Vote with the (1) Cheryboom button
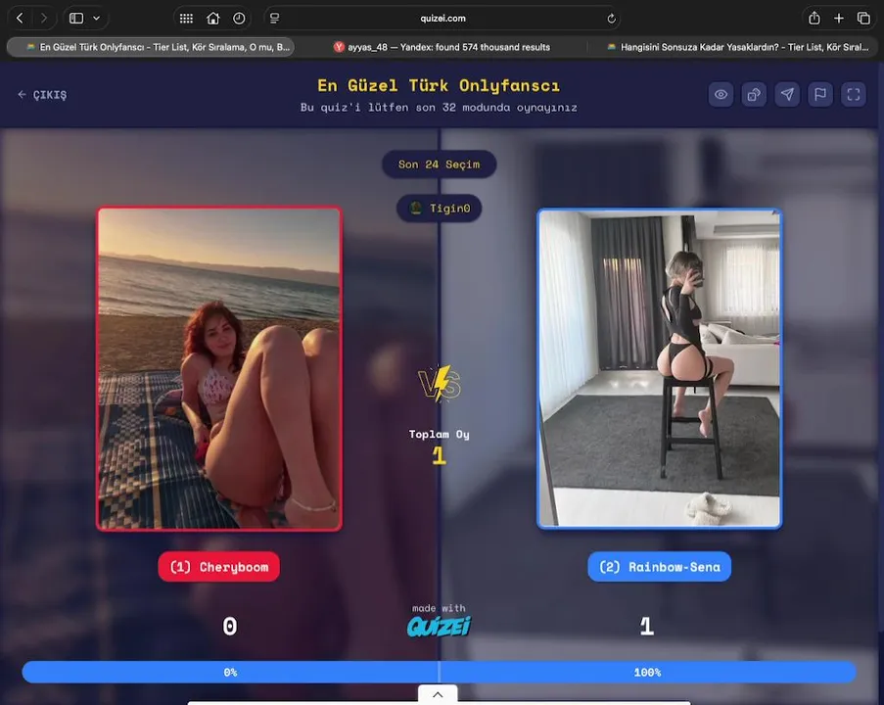The height and width of the screenshot is (705, 884). tap(218, 567)
